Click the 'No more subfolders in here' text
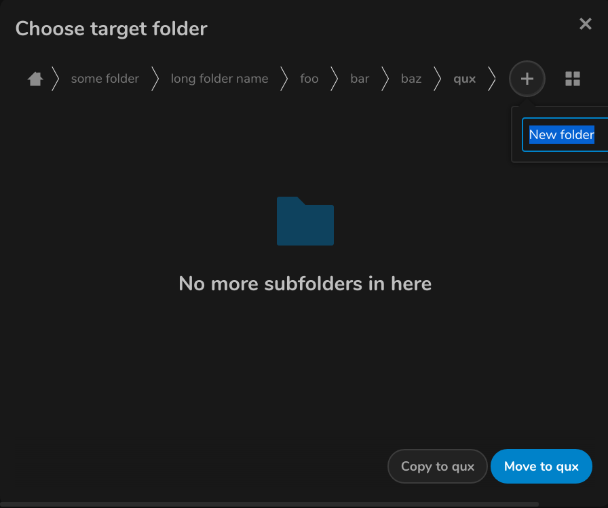Image resolution: width=608 pixels, height=508 pixels. (305, 284)
